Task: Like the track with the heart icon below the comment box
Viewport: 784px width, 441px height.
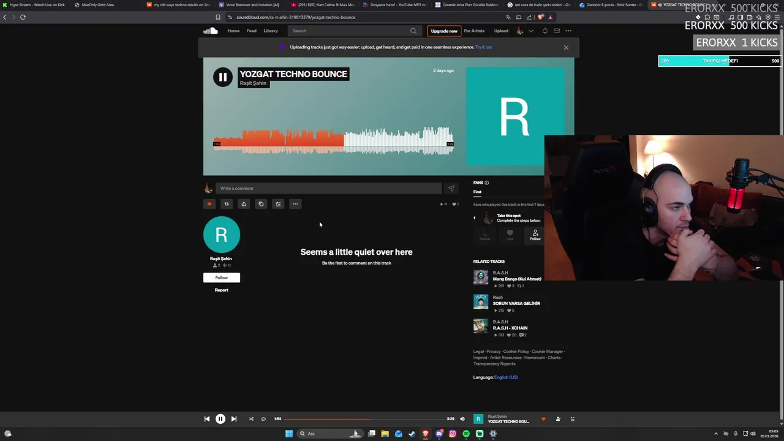Action: [x=209, y=204]
